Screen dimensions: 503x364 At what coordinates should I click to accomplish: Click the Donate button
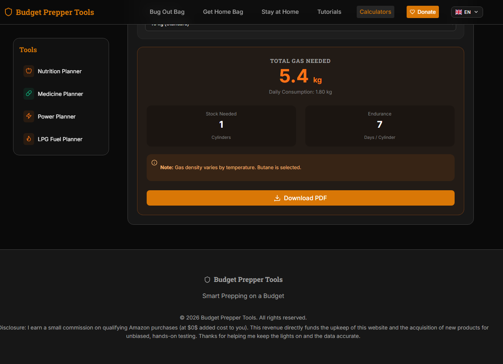pyautogui.click(x=423, y=12)
